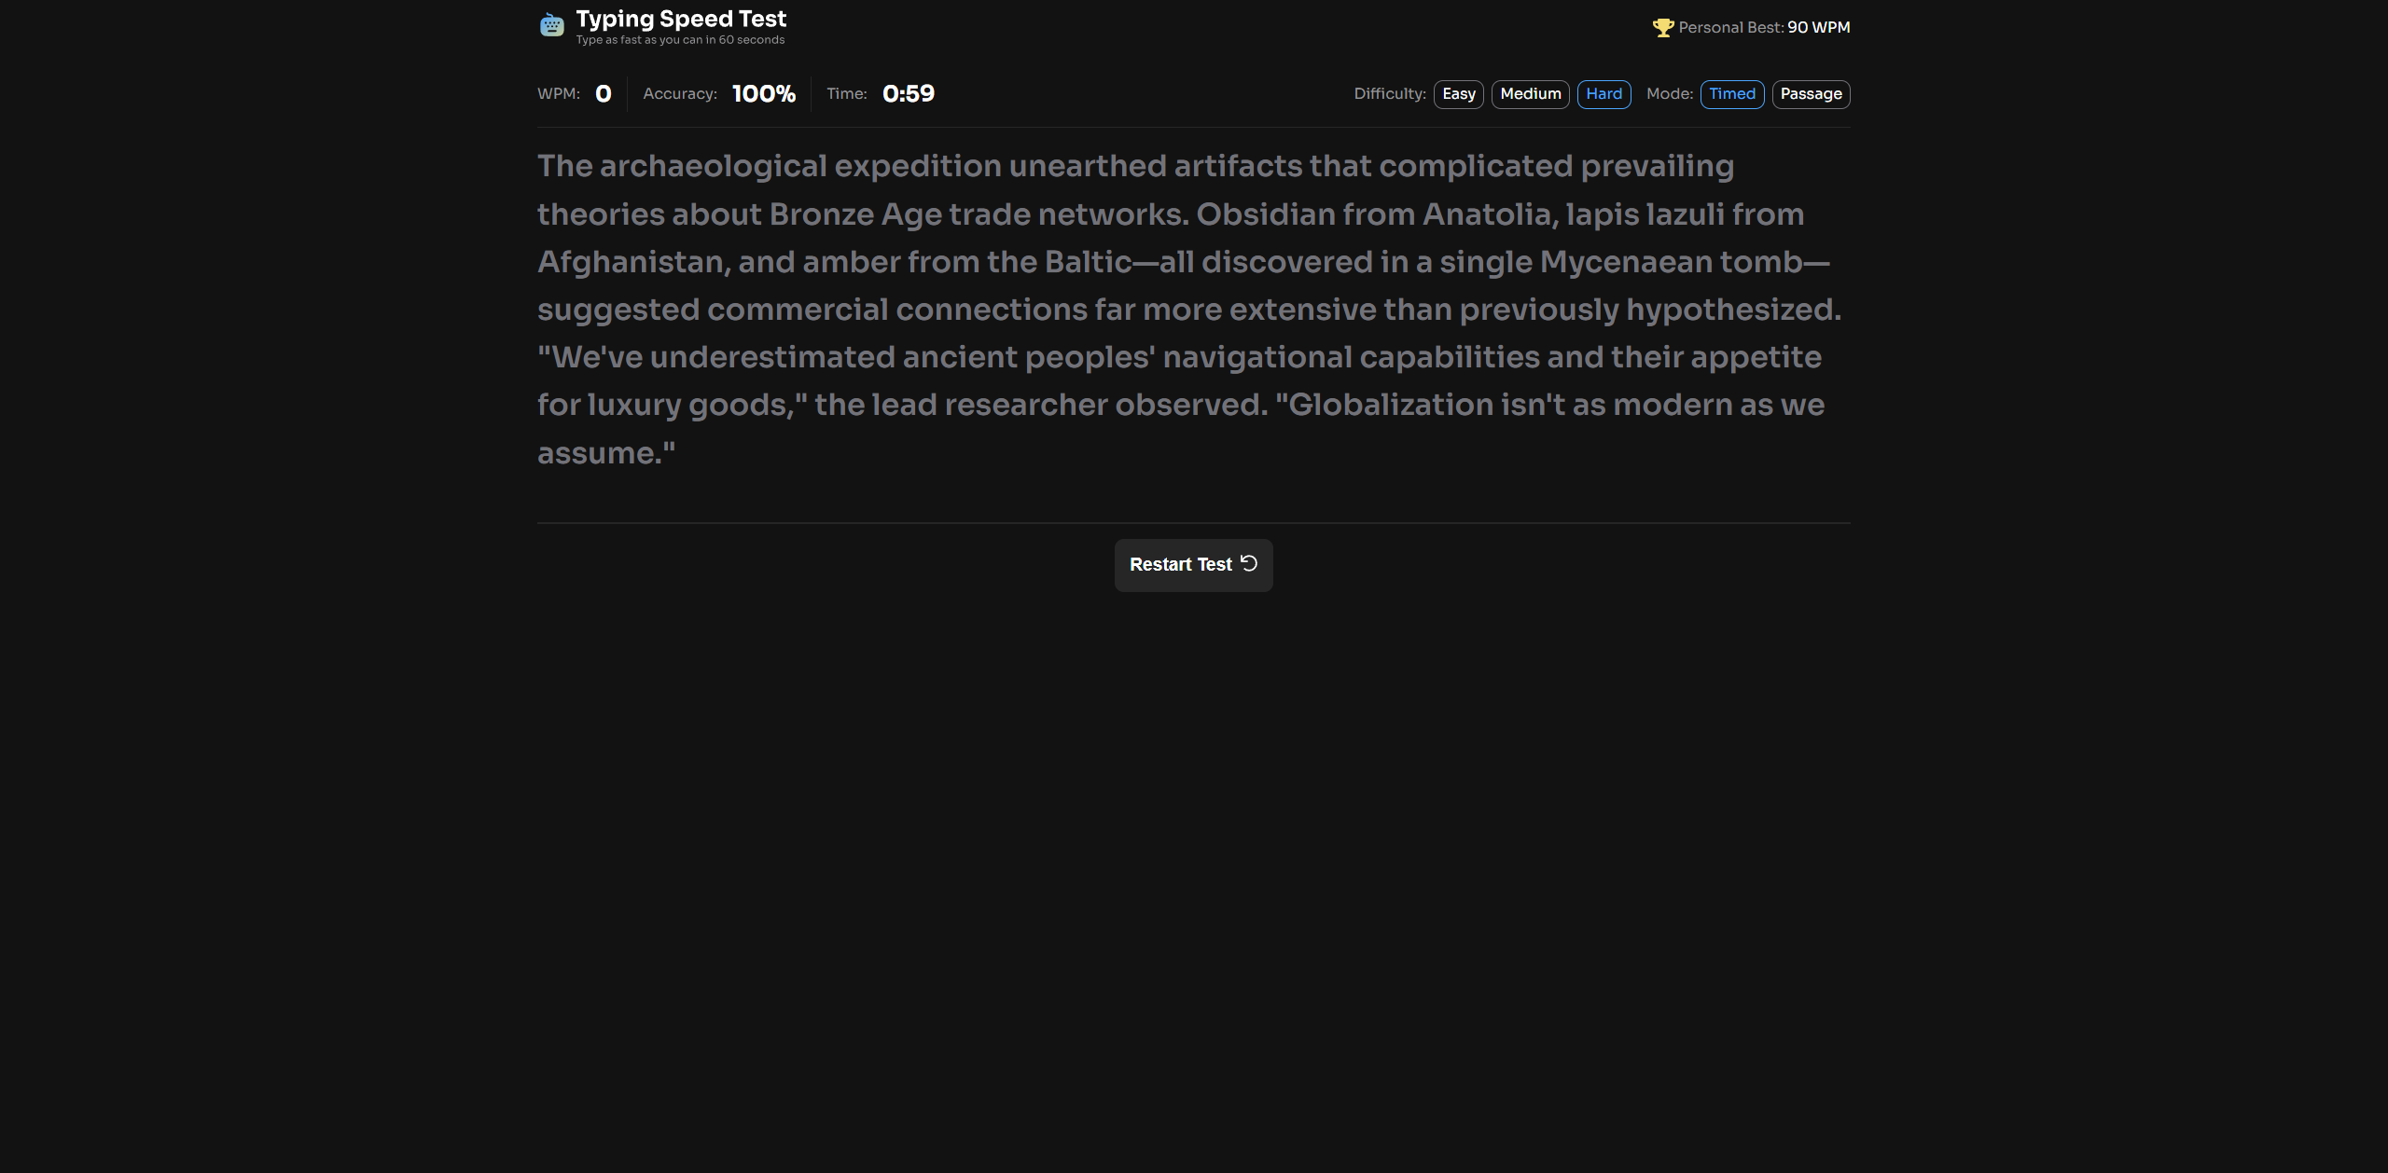Click the 0:59 countdown timer
The height and width of the screenshot is (1173, 2388).
[908, 94]
